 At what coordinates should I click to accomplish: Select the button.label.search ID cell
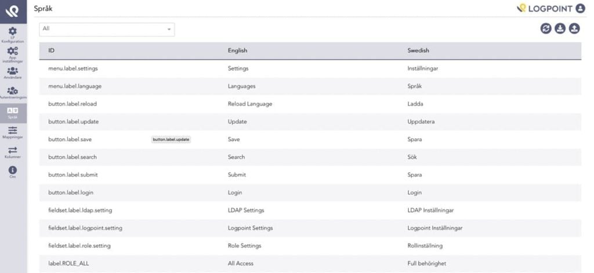coord(73,156)
